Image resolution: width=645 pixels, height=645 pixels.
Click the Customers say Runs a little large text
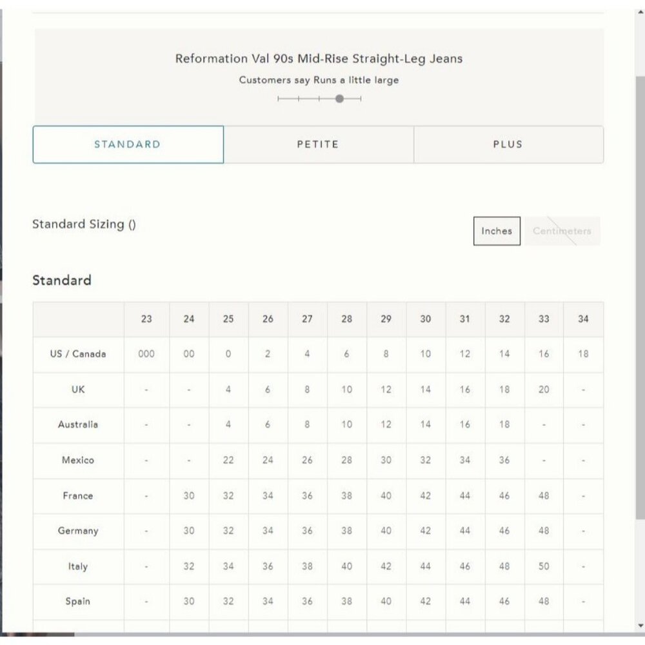pos(319,80)
